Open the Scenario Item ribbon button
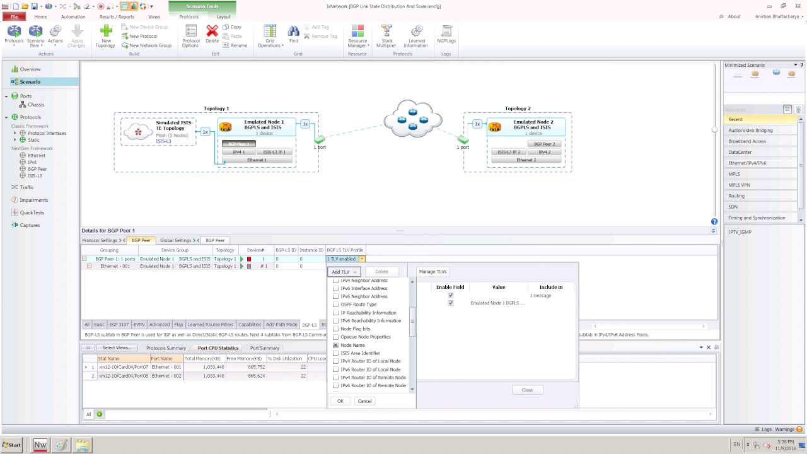This screenshot has width=807, height=454. [35, 35]
